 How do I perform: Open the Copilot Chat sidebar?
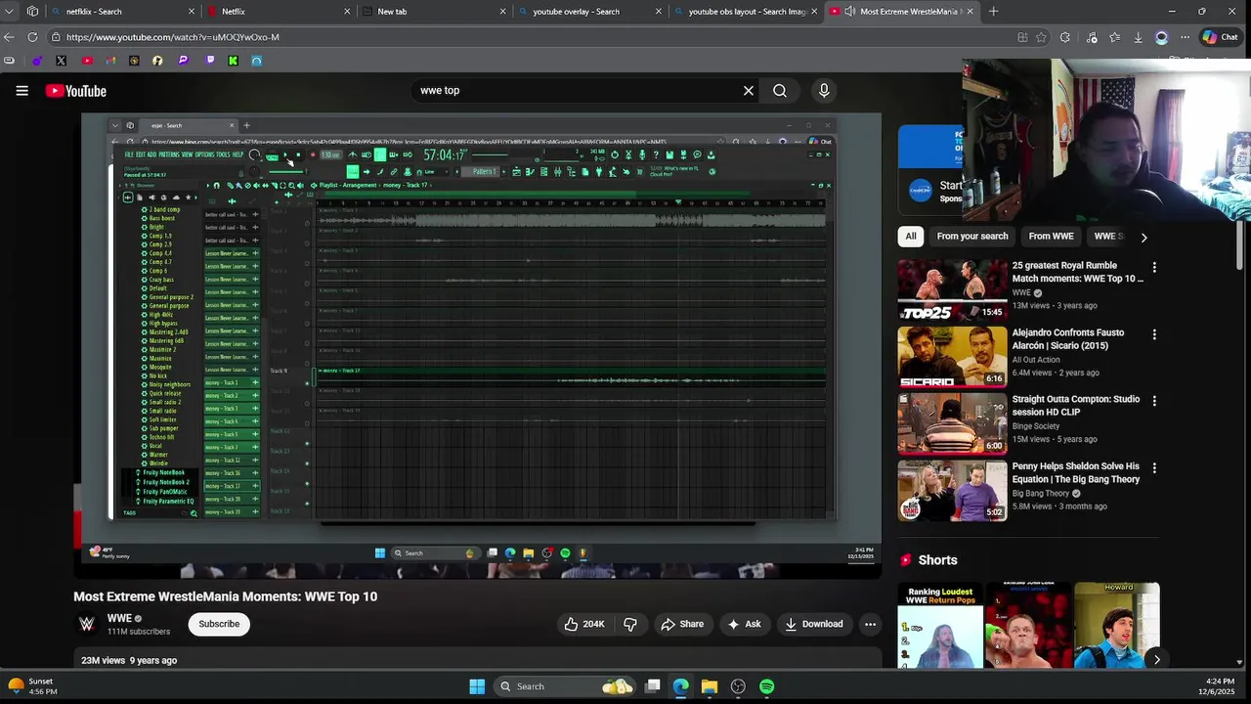(x=1221, y=37)
